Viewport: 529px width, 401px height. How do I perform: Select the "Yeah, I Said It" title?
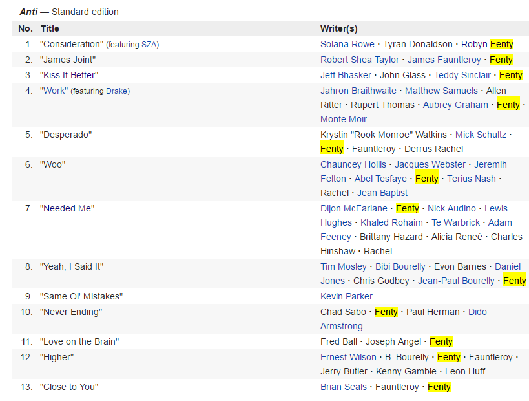coord(72,267)
